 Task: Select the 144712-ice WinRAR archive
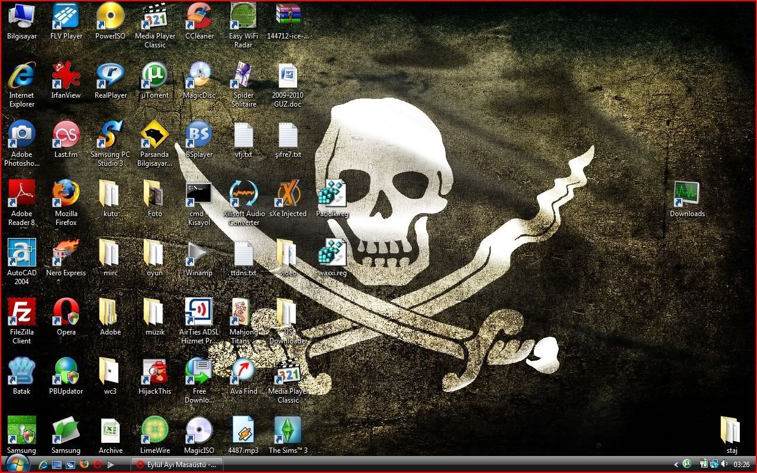pyautogui.click(x=288, y=21)
